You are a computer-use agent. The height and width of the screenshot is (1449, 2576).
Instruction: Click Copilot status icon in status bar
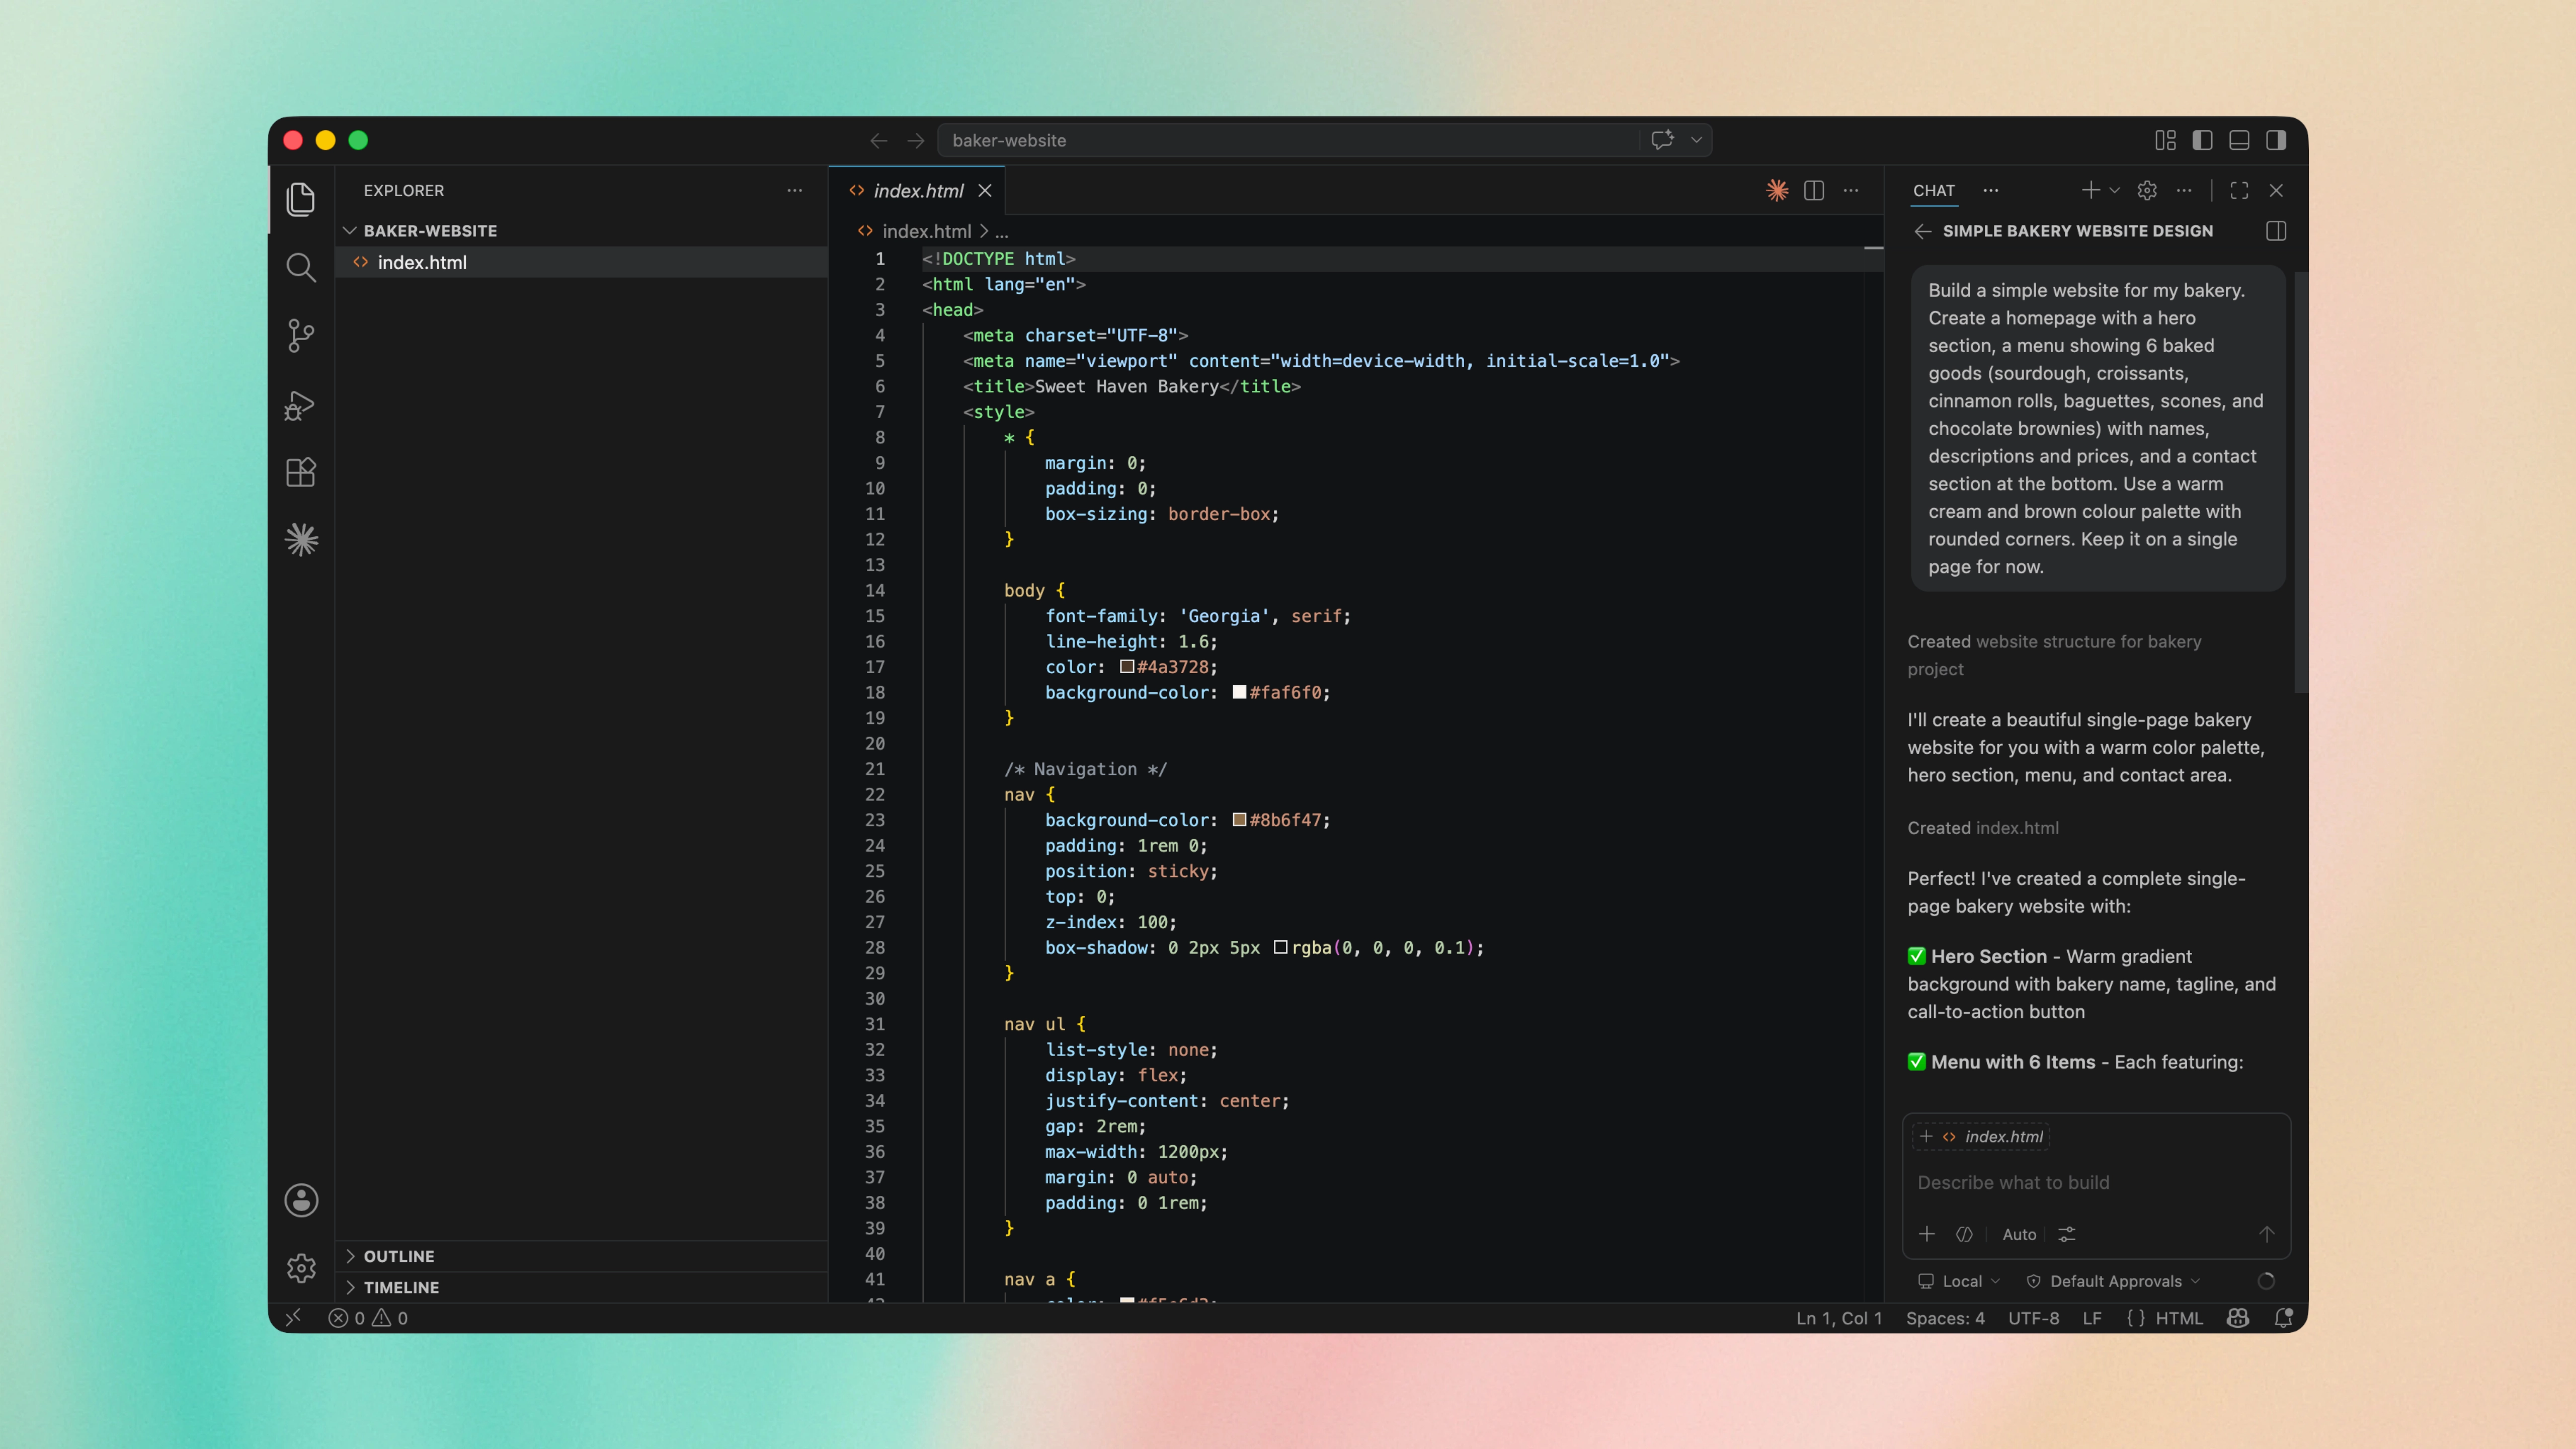click(x=2238, y=1318)
